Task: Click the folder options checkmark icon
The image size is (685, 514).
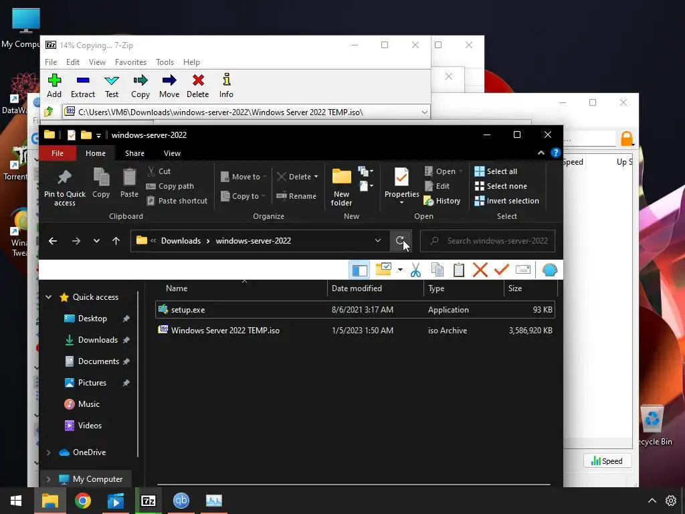Action: coord(383,269)
